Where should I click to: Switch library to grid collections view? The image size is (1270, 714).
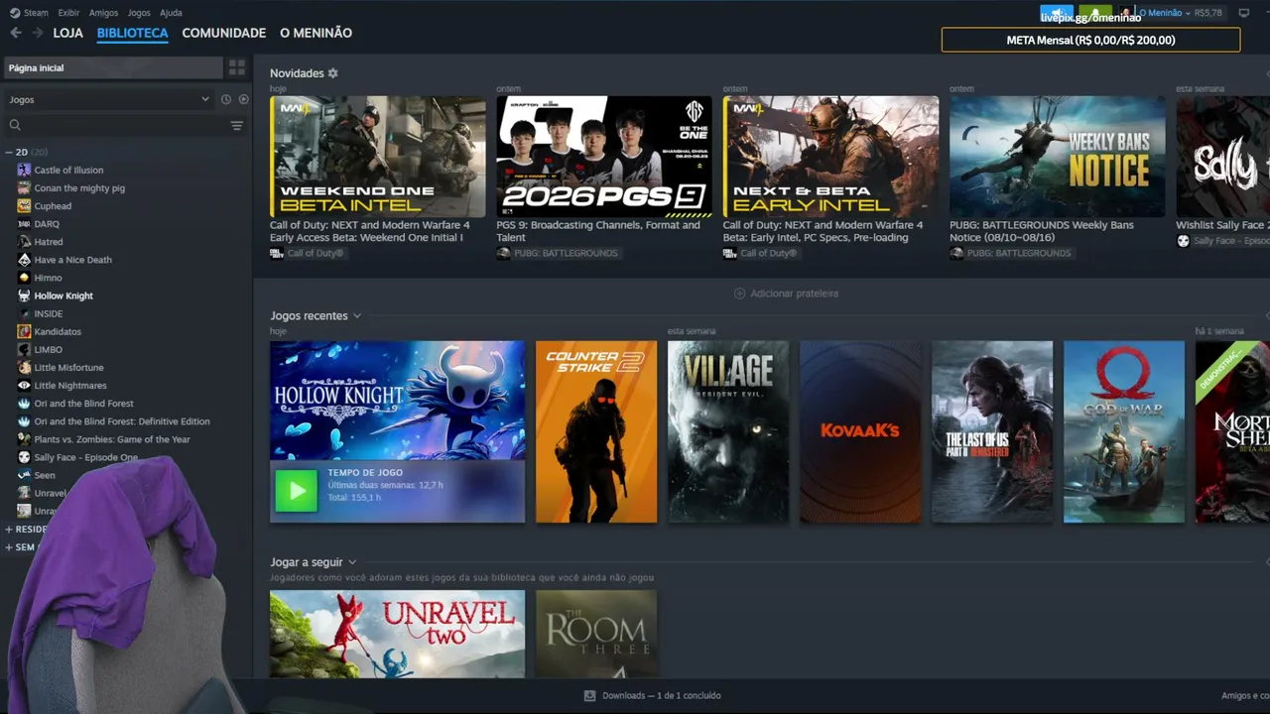(x=236, y=67)
